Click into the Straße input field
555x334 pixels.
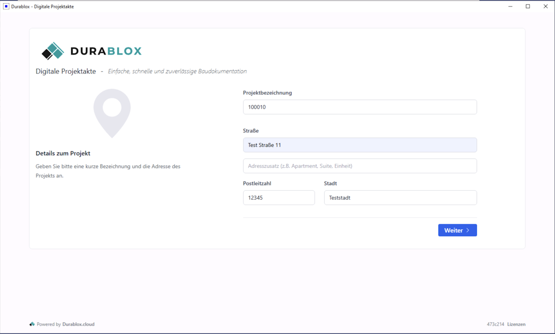click(x=360, y=145)
